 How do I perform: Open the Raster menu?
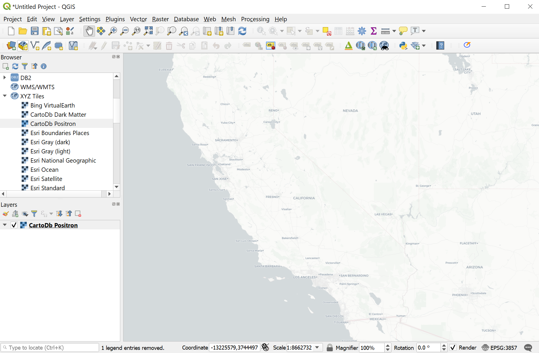coord(160,19)
